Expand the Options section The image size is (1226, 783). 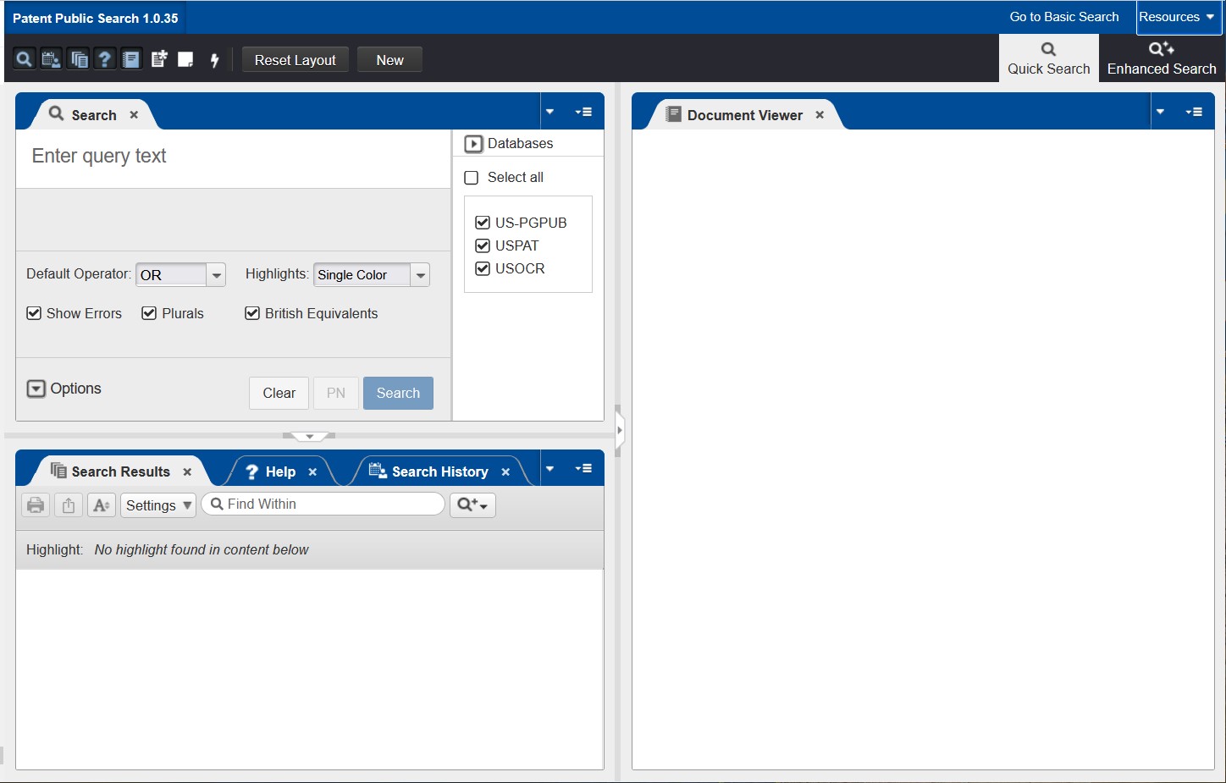click(36, 389)
